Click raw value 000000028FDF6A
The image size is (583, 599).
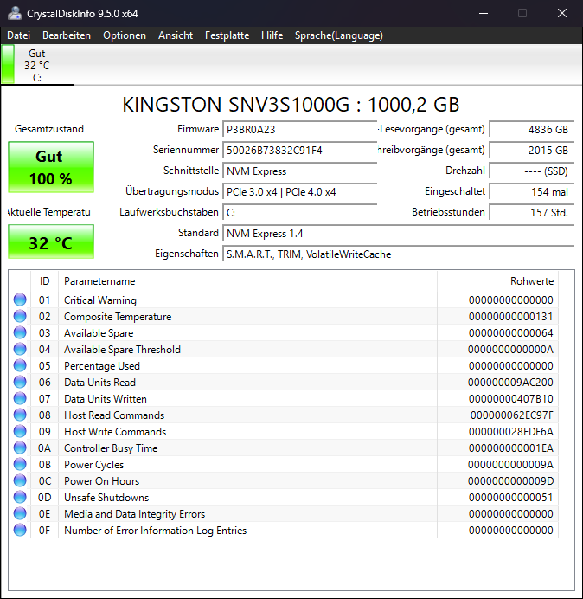pyautogui.click(x=511, y=432)
